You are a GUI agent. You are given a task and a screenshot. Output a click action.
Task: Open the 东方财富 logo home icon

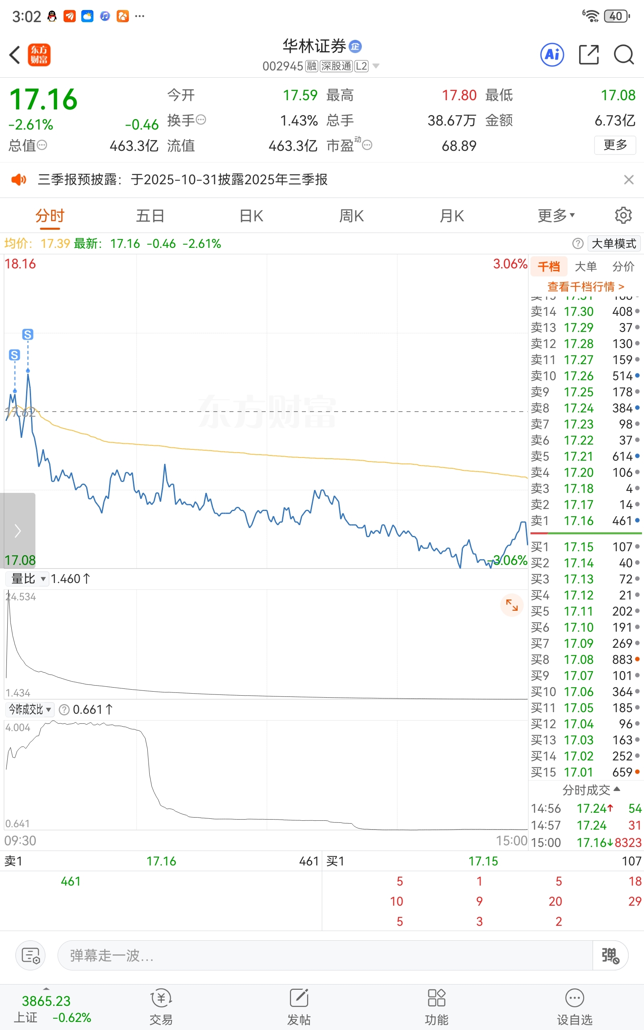click(x=39, y=54)
